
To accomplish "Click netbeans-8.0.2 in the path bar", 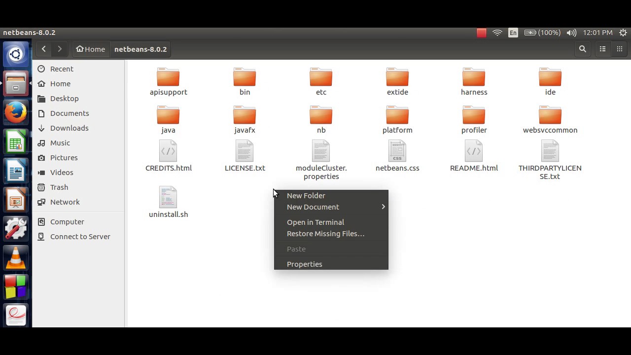I will (140, 49).
